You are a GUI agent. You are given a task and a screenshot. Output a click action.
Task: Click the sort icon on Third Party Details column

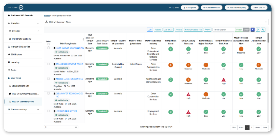coord(83,40)
